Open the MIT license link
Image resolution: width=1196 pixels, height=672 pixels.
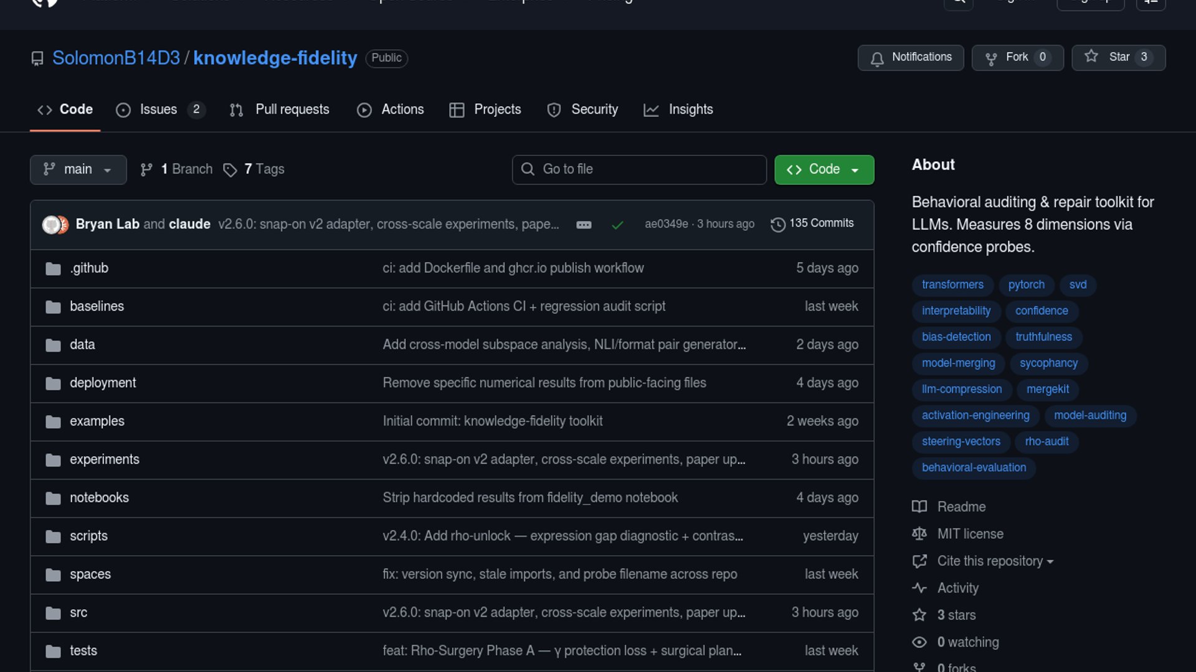970,534
